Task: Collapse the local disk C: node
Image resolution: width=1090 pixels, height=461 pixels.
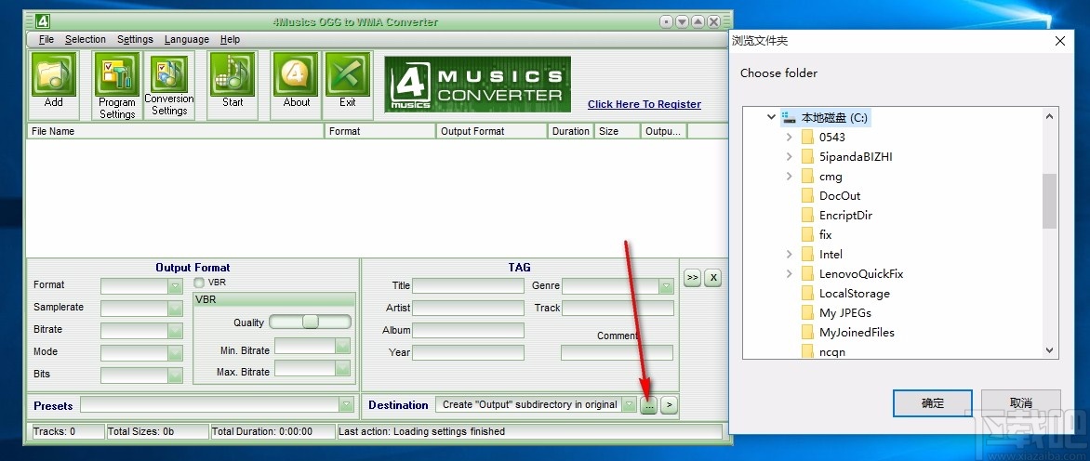Action: pyautogui.click(x=771, y=117)
